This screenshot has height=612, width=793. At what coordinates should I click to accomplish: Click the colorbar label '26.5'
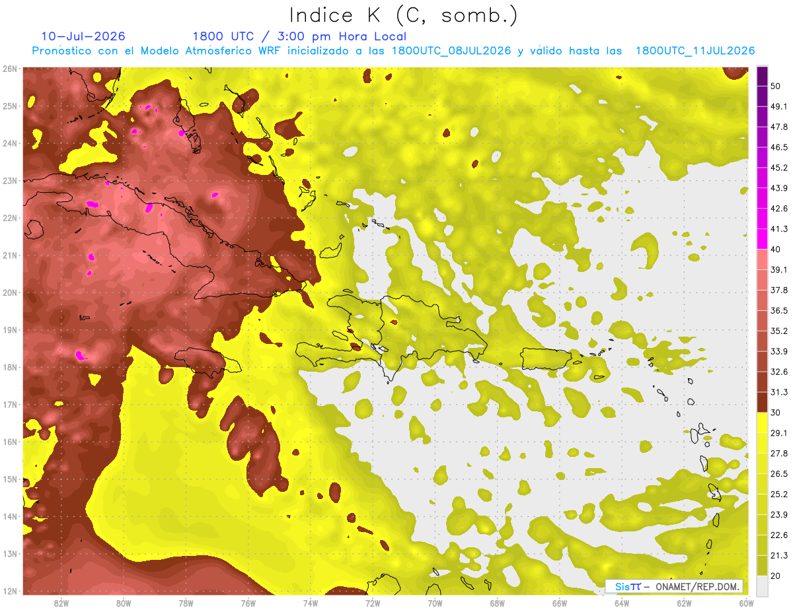click(778, 473)
